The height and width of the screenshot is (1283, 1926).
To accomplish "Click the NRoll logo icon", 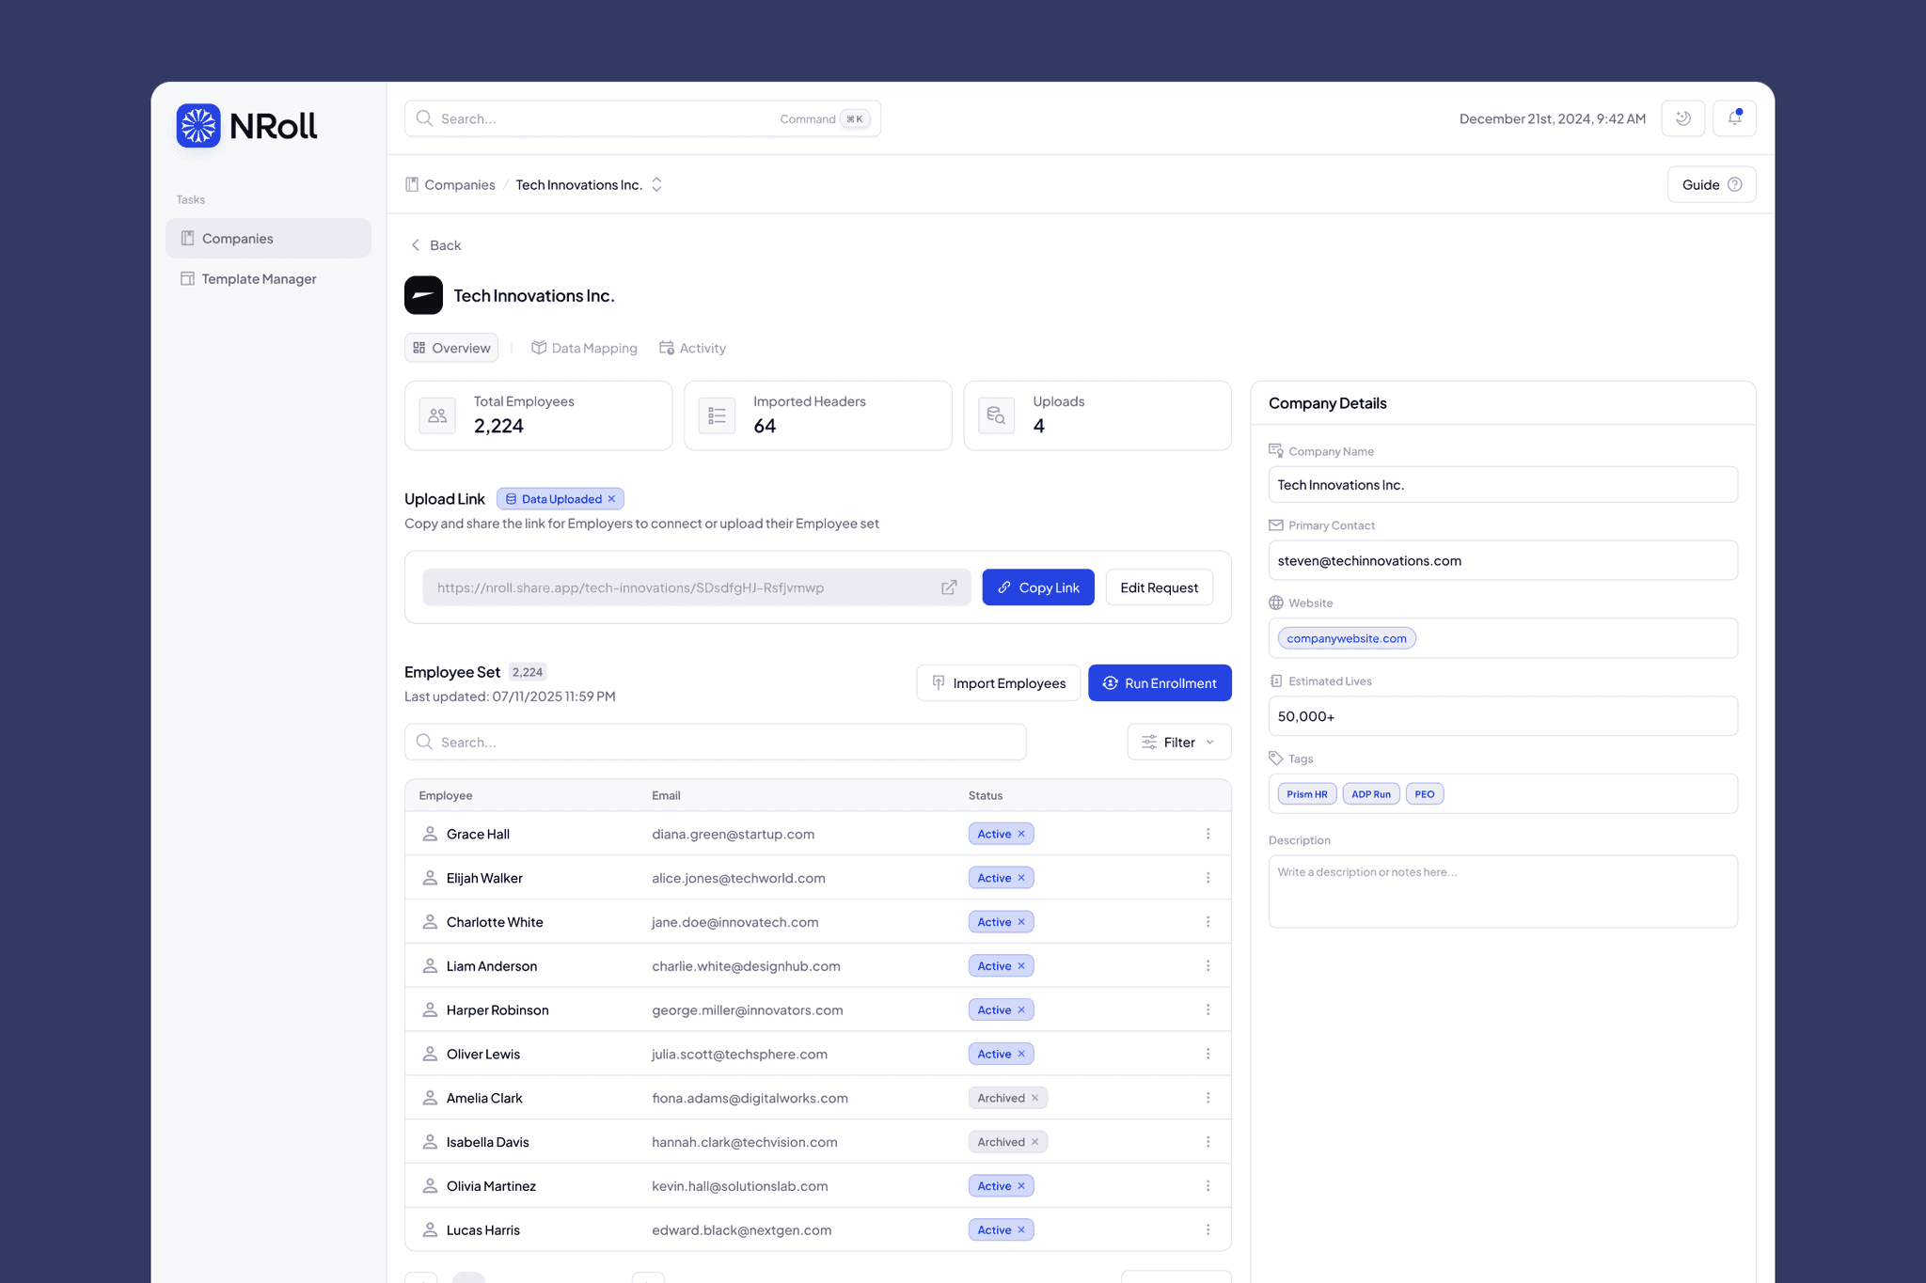I will [x=198, y=126].
